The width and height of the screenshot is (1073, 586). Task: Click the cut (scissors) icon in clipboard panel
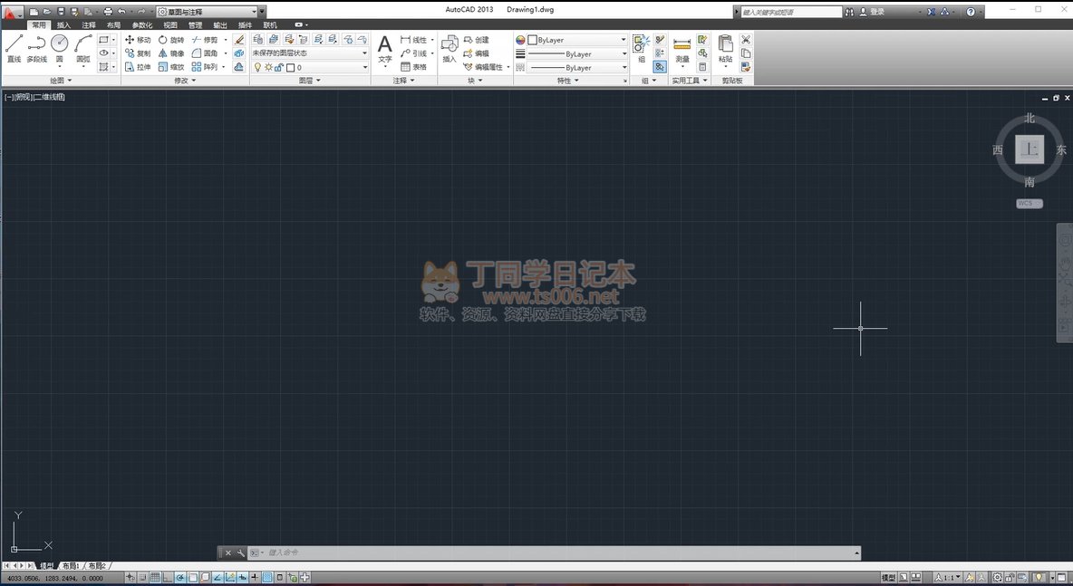(746, 40)
